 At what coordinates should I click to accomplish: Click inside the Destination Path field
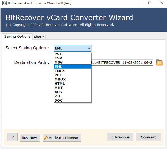pyautogui.click(x=122, y=62)
